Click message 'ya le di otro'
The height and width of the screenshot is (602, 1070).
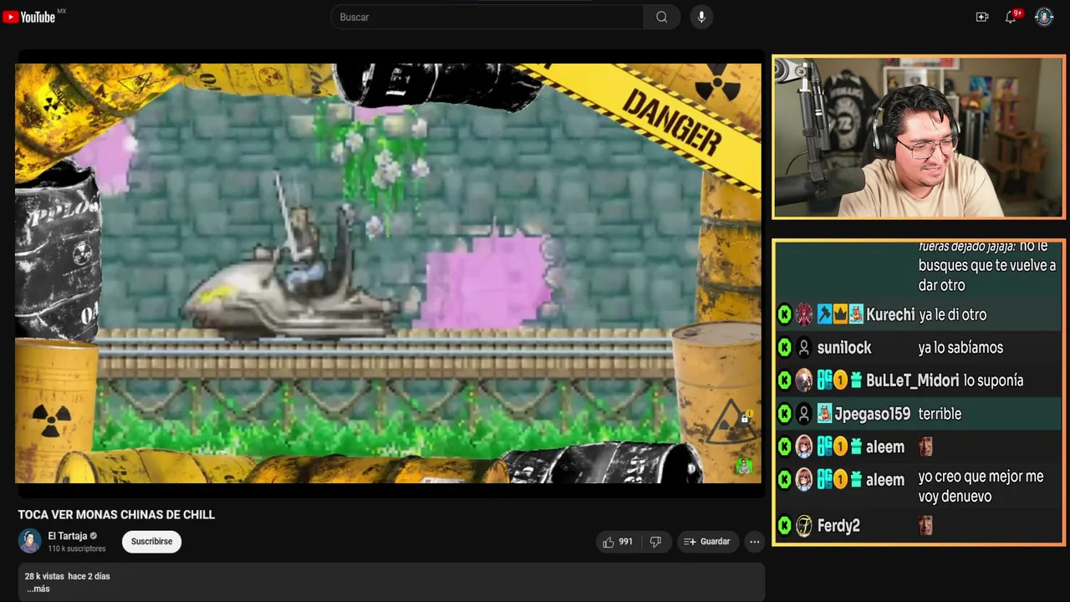coord(952,314)
